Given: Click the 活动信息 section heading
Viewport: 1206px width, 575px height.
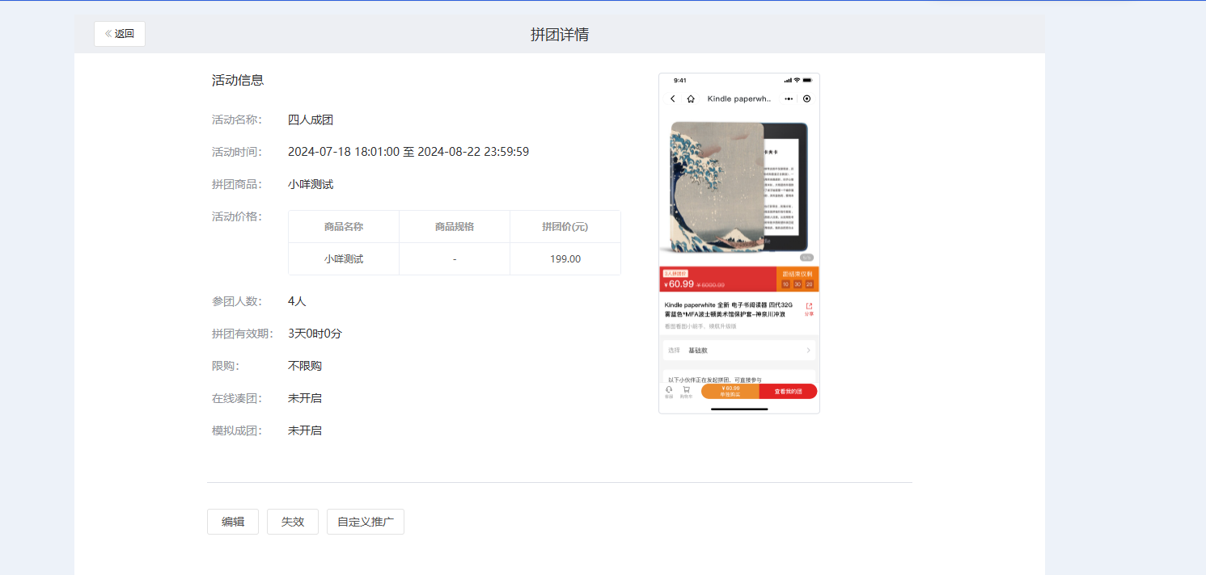Looking at the screenshot, I should coord(238,80).
